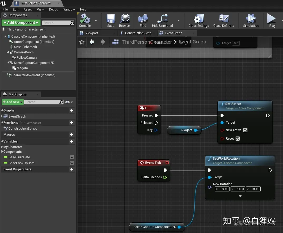Collapse CapsuleComponent tree arrow
Image resolution: width=283 pixels, height=233 pixels.
pyautogui.click(x=5, y=36)
